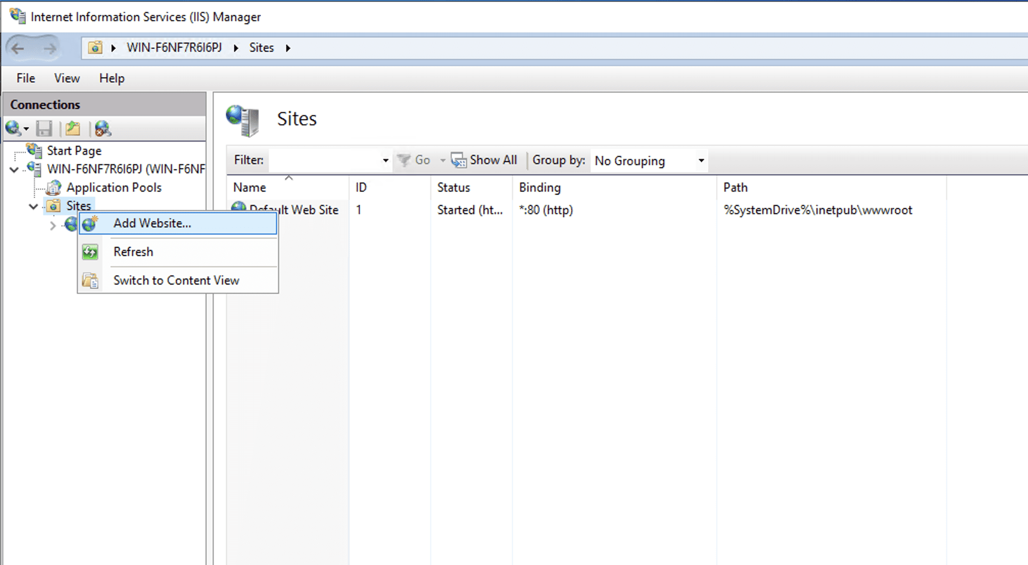Screen dimensions: 1028x565
Task: Collapse the WIN-F6NF7R6I6PJ server node
Action: (14, 169)
